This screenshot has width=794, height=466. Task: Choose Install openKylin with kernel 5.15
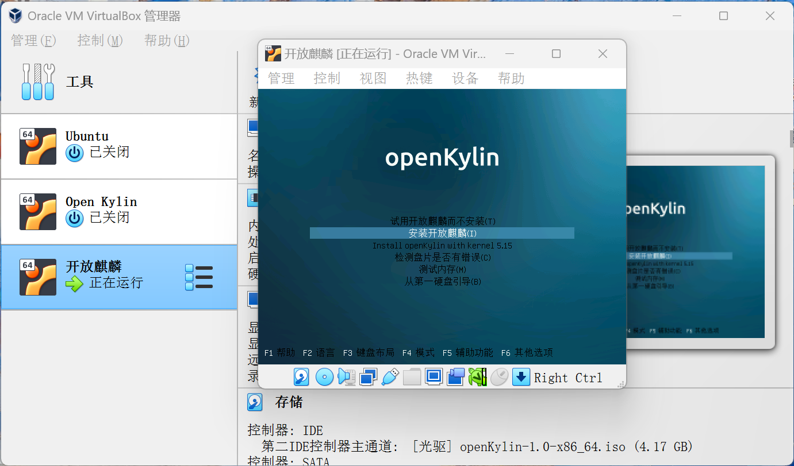coord(442,246)
